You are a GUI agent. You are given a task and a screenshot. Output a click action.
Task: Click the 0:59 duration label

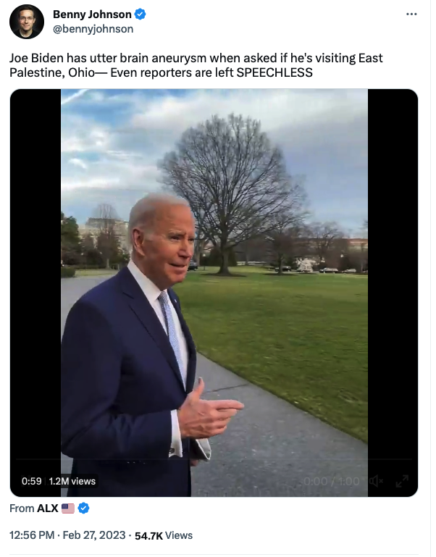[x=31, y=482]
